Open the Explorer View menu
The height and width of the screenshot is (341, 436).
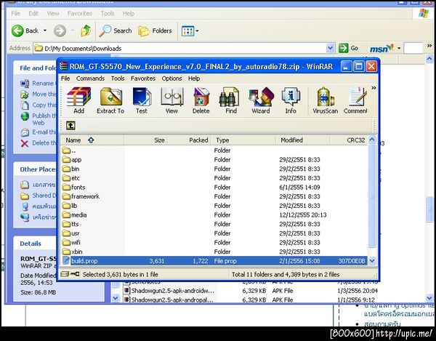point(53,13)
